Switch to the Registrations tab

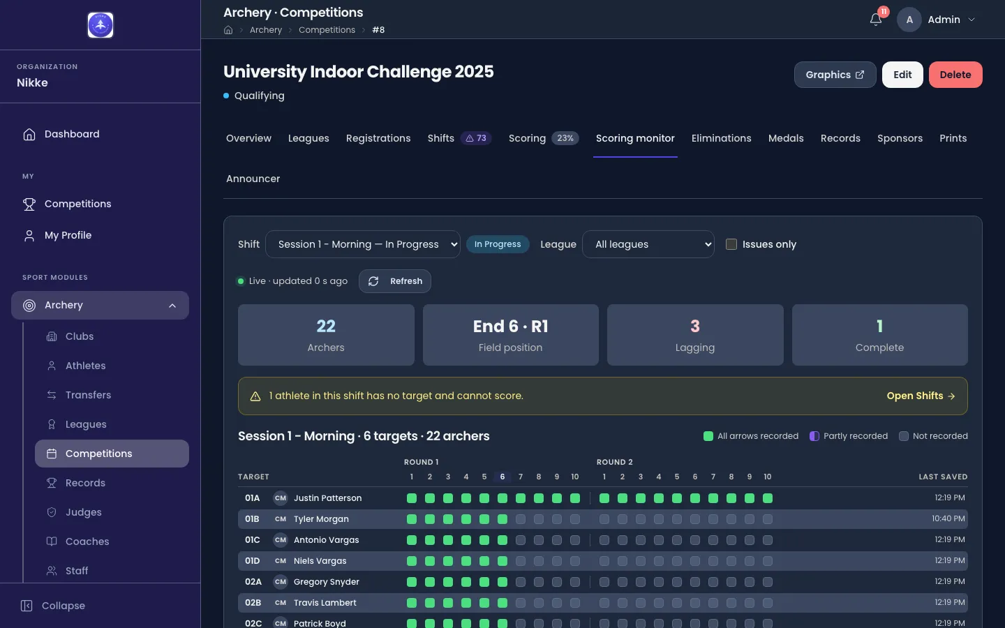(x=378, y=138)
